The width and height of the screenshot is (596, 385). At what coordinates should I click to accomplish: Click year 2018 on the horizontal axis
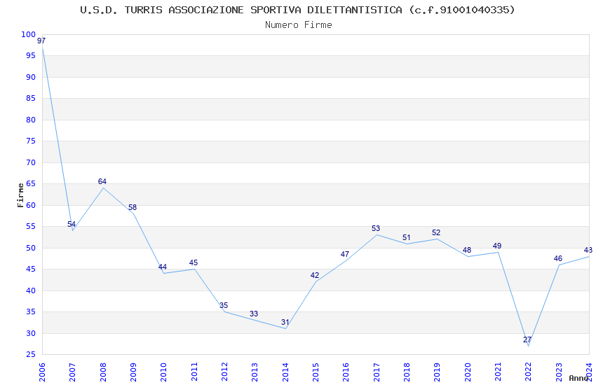click(x=407, y=372)
